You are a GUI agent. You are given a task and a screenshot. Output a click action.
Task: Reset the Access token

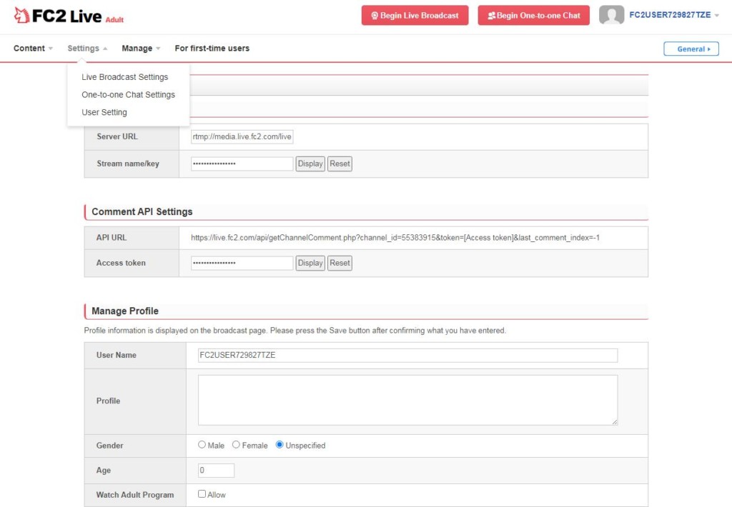coord(340,263)
